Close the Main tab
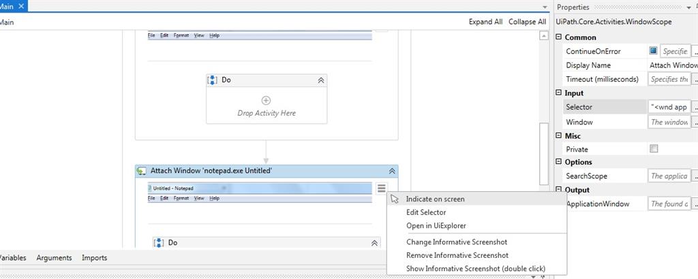This screenshot has height=279, width=698. tap(21, 6)
